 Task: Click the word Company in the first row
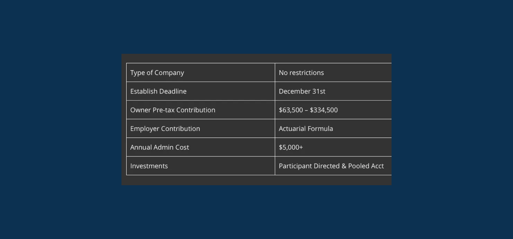coord(169,73)
